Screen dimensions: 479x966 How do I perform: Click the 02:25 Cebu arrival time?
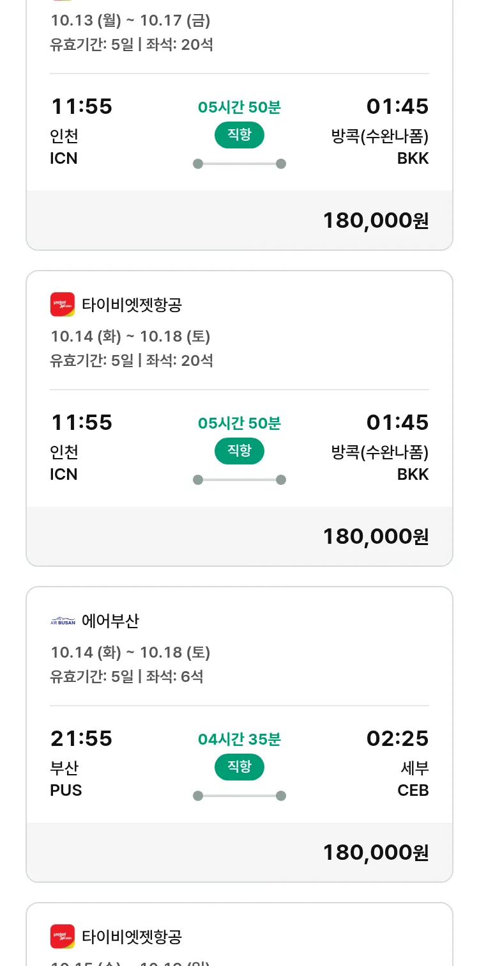pyautogui.click(x=397, y=738)
